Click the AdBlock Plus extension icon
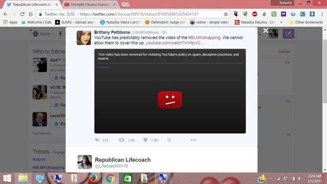327x184 pixels. pos(255,14)
